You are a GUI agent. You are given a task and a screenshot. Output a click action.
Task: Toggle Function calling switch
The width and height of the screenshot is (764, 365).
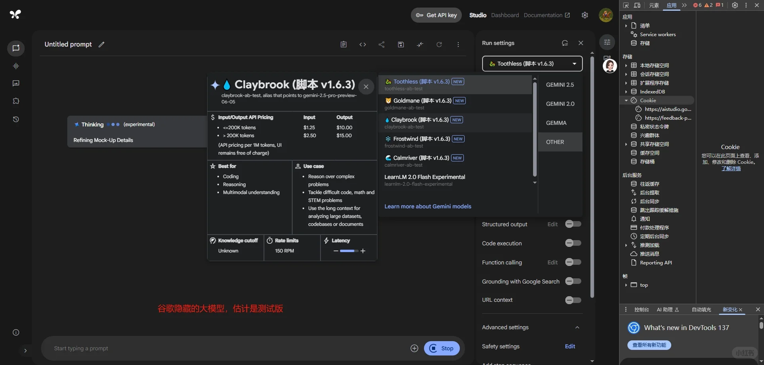coord(573,262)
